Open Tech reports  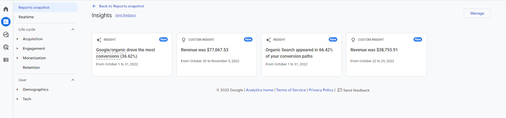(27, 99)
